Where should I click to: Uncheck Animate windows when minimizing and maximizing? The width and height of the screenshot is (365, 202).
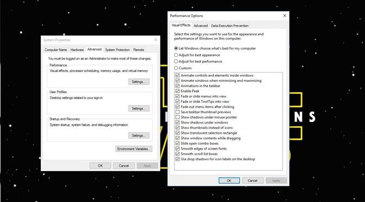click(177, 81)
